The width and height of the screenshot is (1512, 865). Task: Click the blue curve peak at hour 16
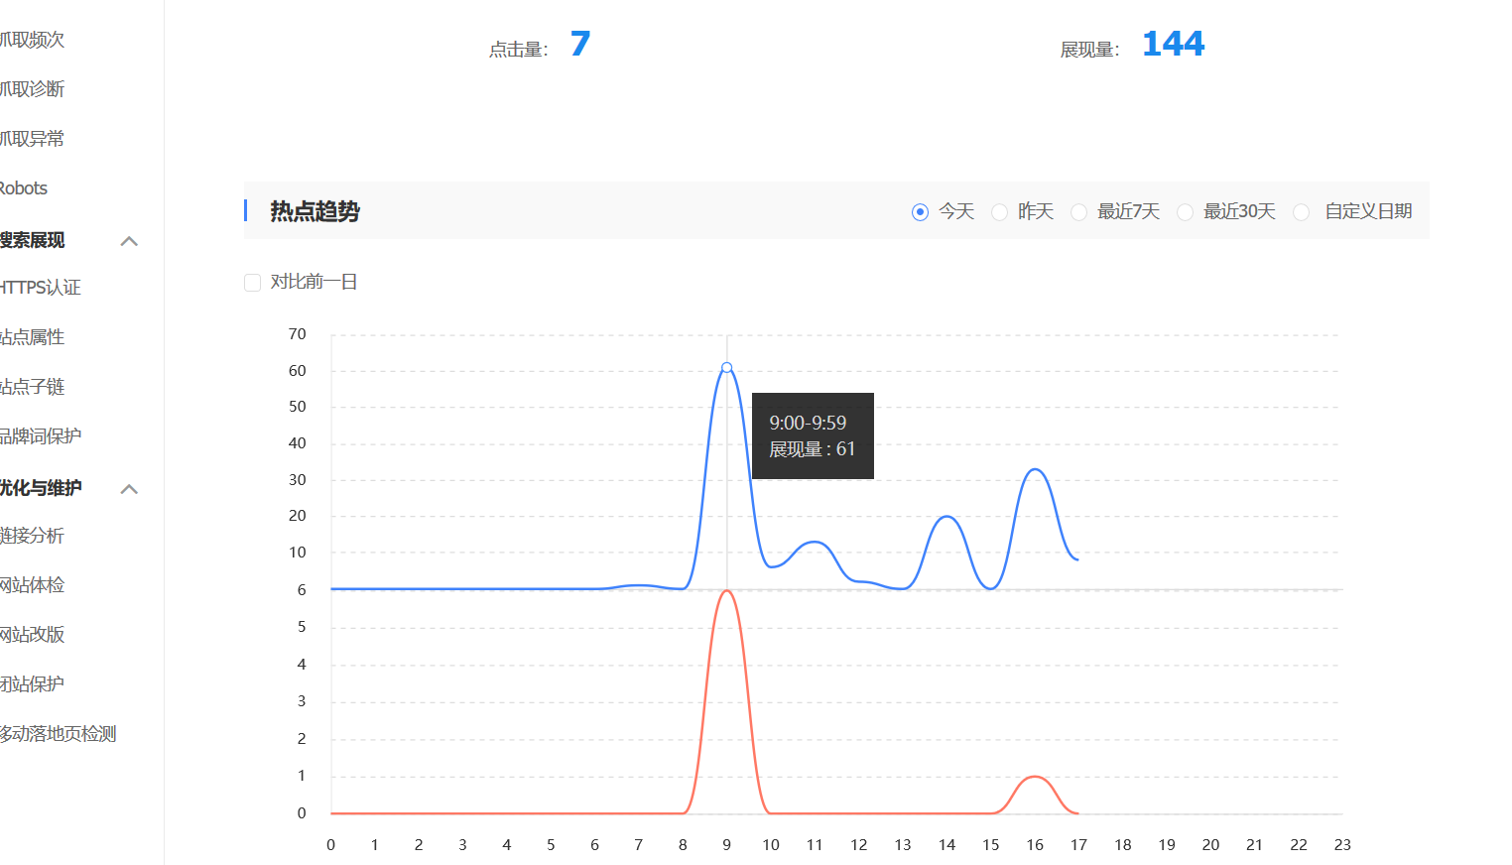click(1035, 470)
